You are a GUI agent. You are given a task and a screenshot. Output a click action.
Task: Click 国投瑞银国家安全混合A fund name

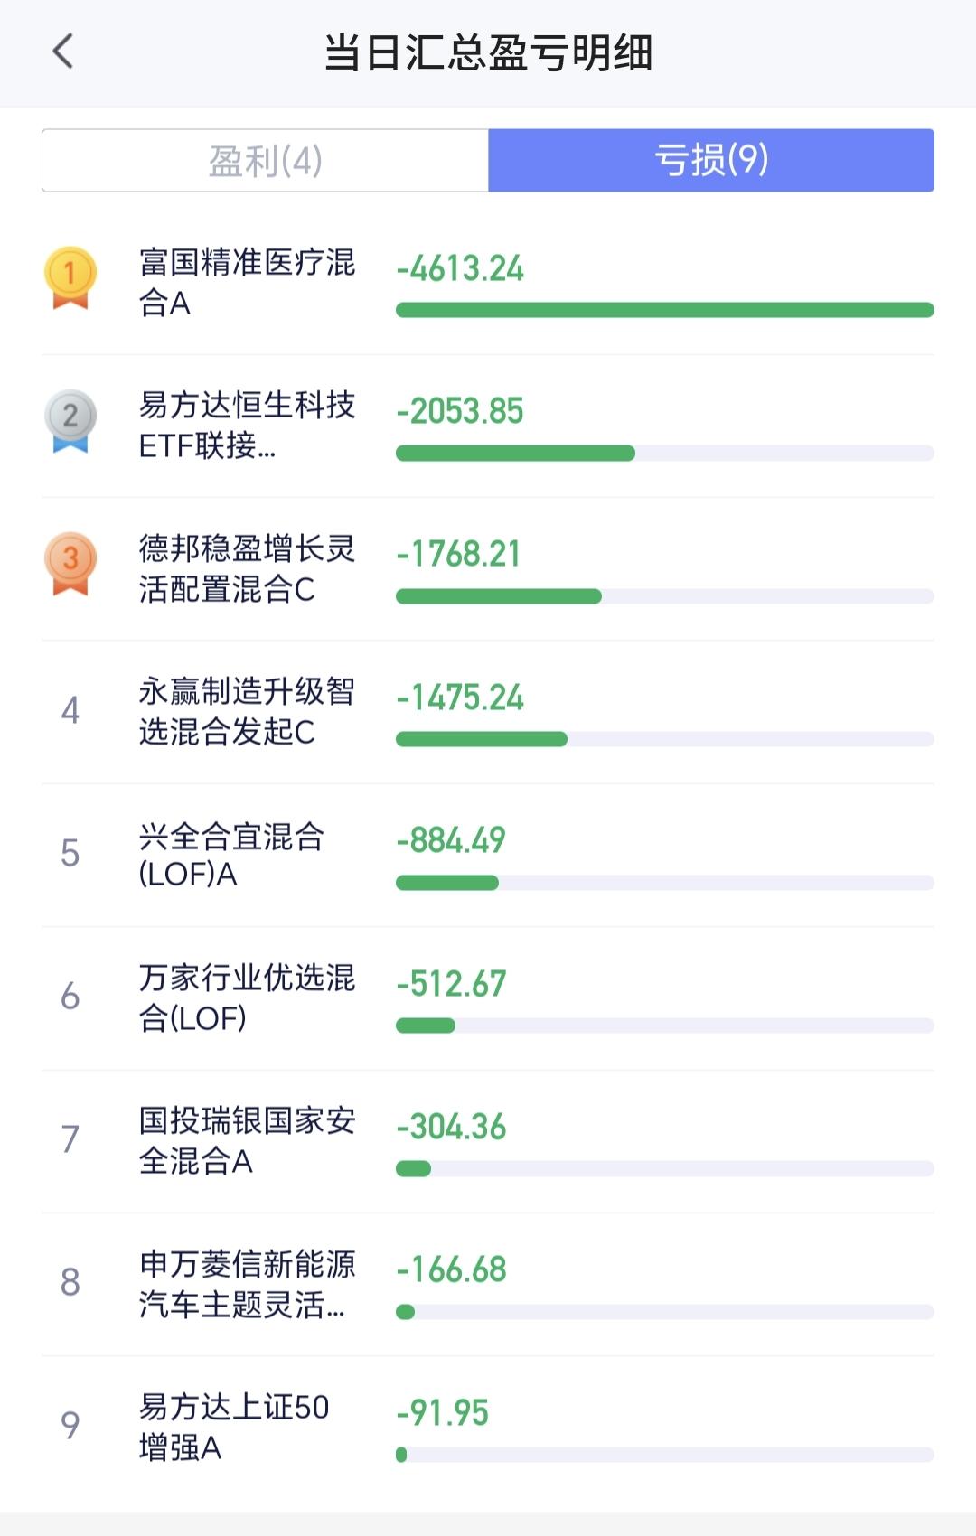point(247,1140)
